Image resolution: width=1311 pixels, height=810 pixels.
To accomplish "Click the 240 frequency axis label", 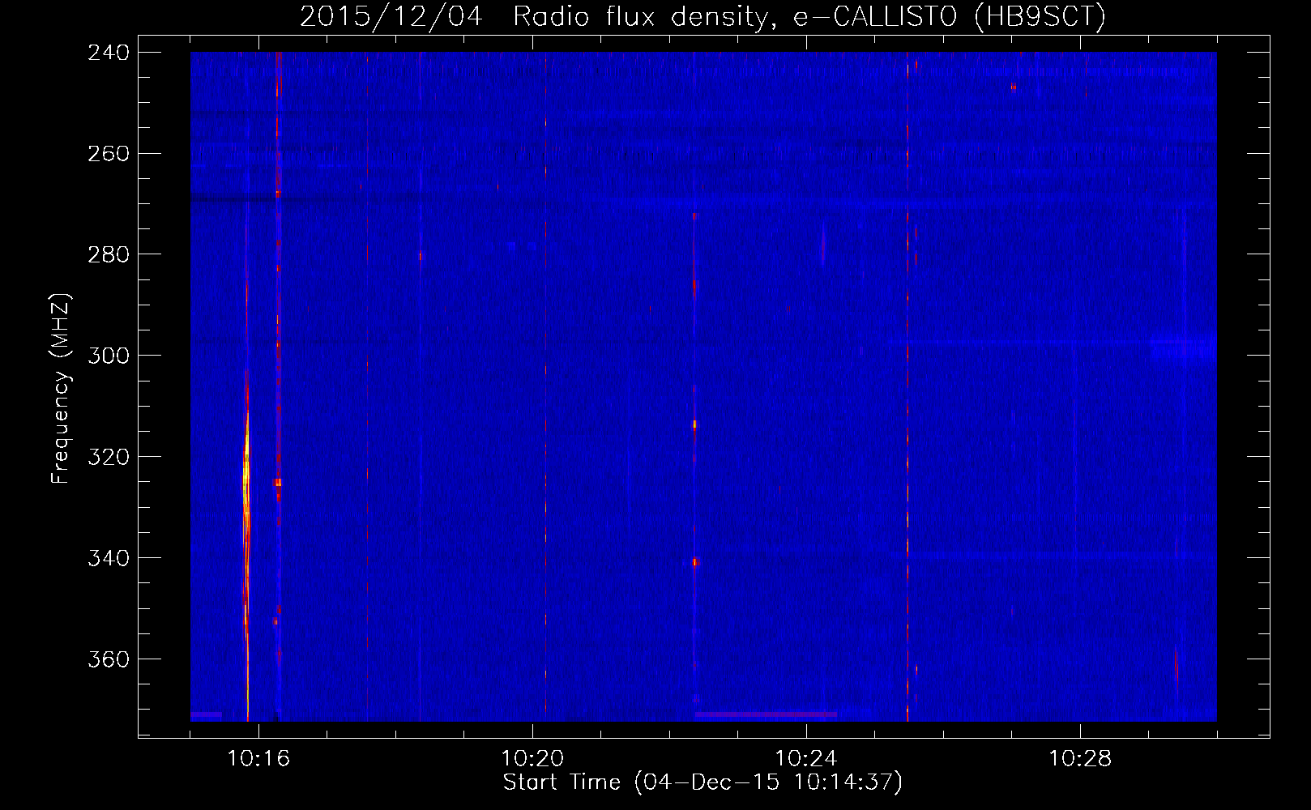I will click(x=109, y=53).
